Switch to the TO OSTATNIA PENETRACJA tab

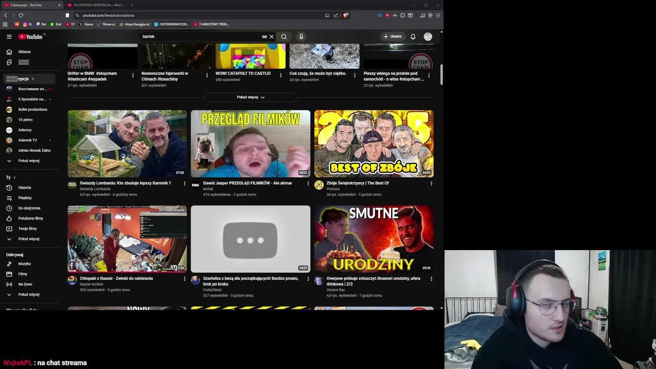click(x=95, y=5)
